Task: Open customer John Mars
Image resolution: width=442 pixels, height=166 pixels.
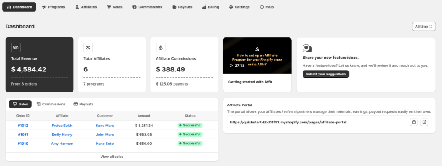Action: click(105, 135)
